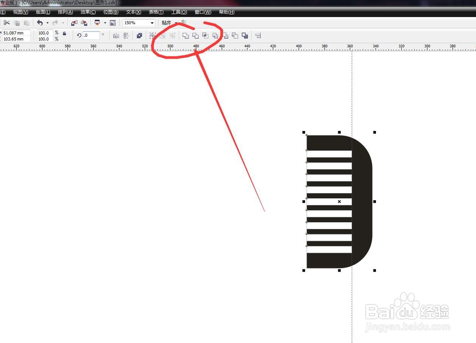Open the 帮助(H) menu
Viewport: 476px width, 343px height.
(227, 12)
